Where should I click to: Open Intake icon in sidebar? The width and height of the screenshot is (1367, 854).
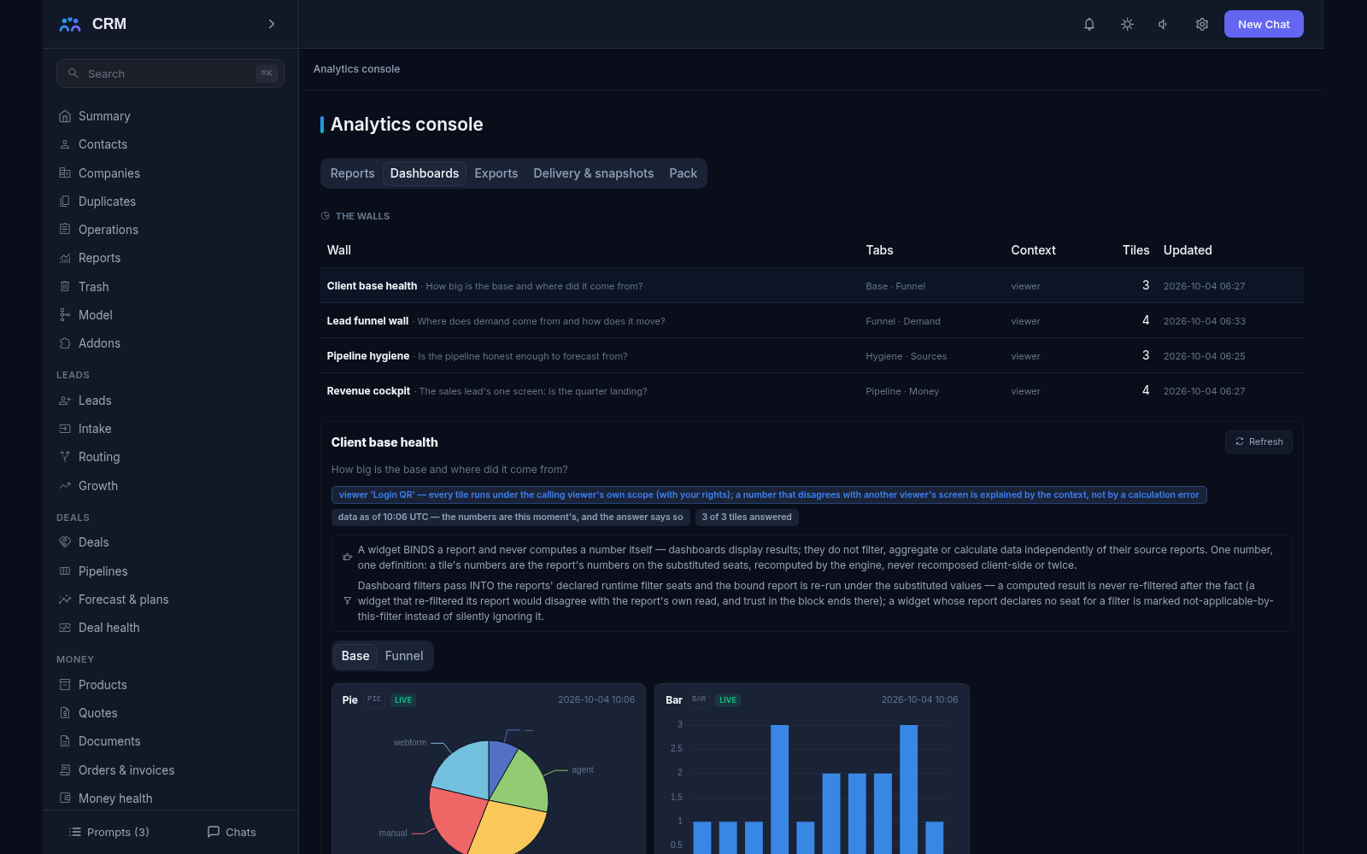65,429
